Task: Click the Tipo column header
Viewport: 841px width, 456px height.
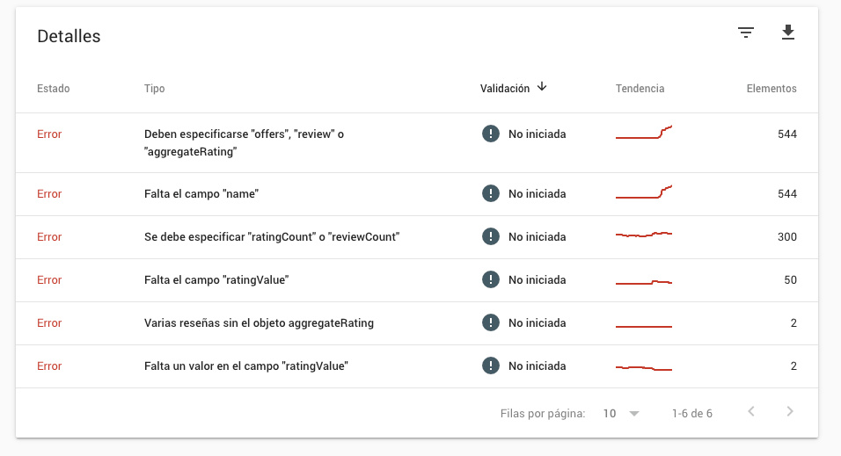Action: pos(155,89)
